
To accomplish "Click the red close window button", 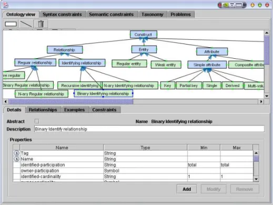I will pos(267,5).
